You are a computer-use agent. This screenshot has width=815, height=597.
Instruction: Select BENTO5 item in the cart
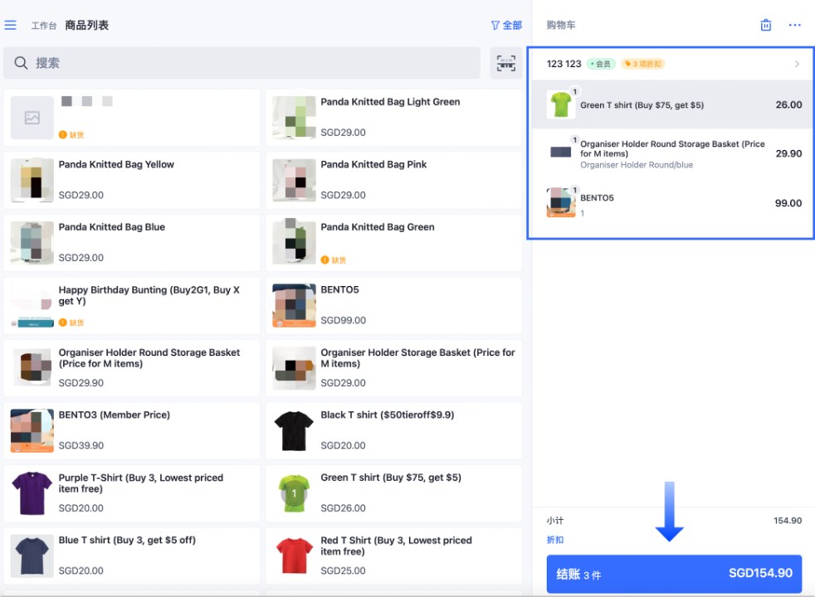672,203
